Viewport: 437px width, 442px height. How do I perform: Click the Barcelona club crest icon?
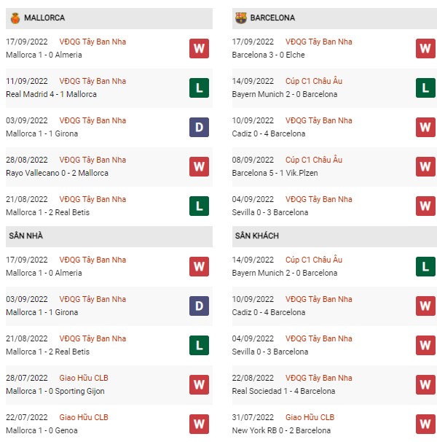(241, 18)
